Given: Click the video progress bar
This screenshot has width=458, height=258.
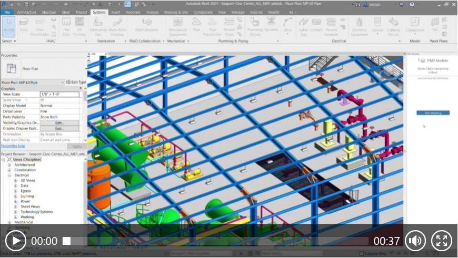Looking at the screenshot, I should coord(215,241).
